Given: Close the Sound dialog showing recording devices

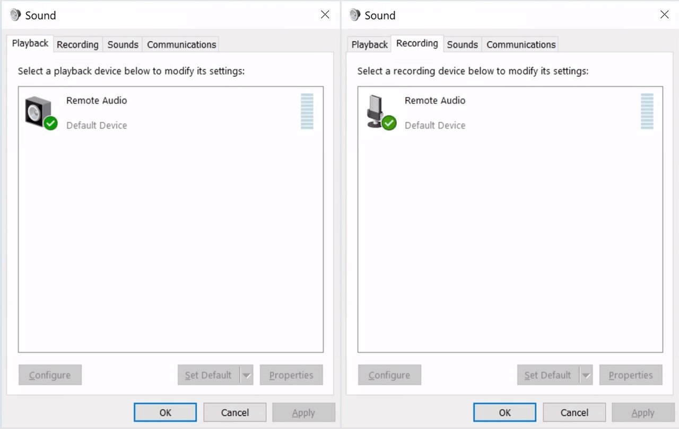Looking at the screenshot, I should point(664,15).
